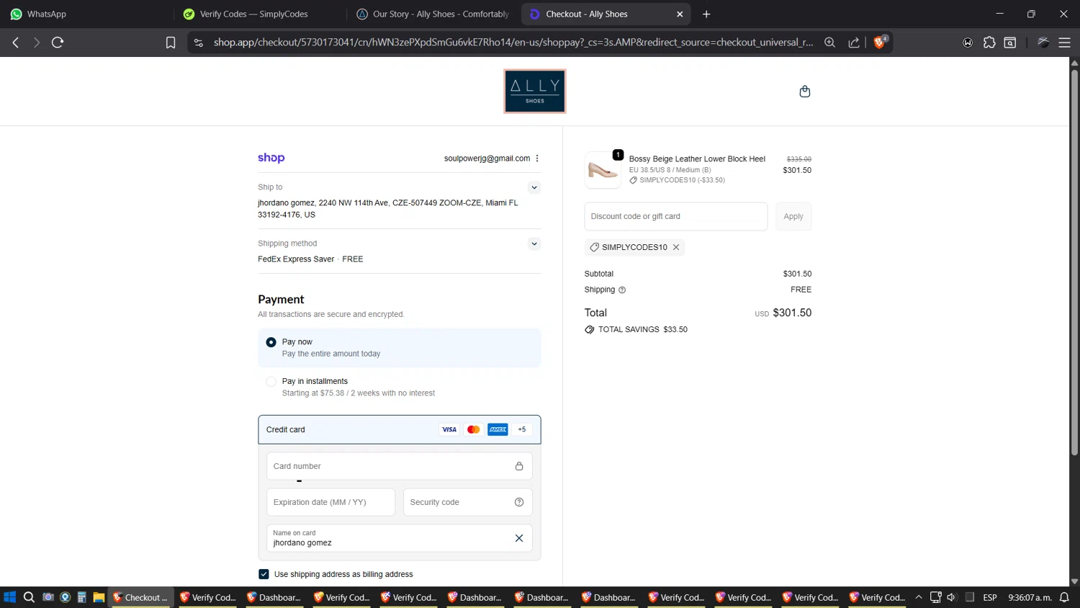Click the Card number field
This screenshot has width=1080, height=608.
click(400, 466)
